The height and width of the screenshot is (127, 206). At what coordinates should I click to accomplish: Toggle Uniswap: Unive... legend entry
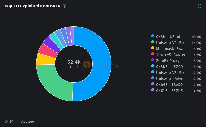point(176,79)
